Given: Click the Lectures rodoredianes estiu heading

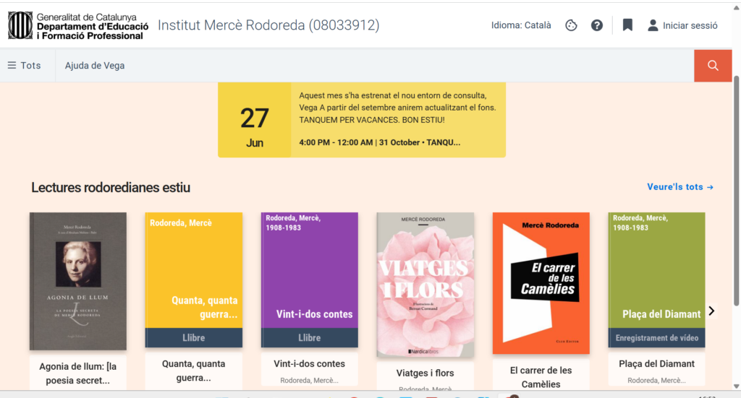Looking at the screenshot, I should pyautogui.click(x=111, y=188).
